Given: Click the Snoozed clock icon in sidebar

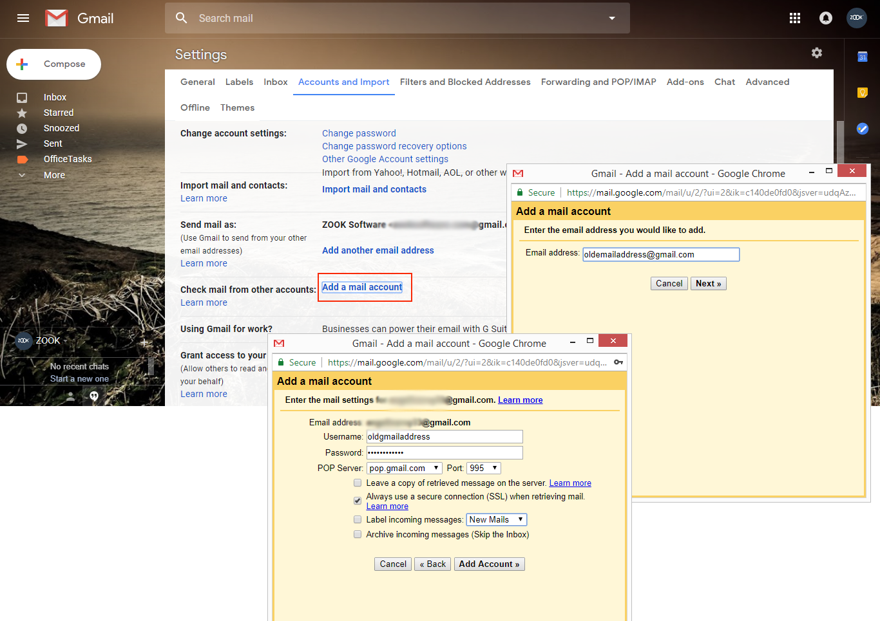Looking at the screenshot, I should click(x=22, y=129).
